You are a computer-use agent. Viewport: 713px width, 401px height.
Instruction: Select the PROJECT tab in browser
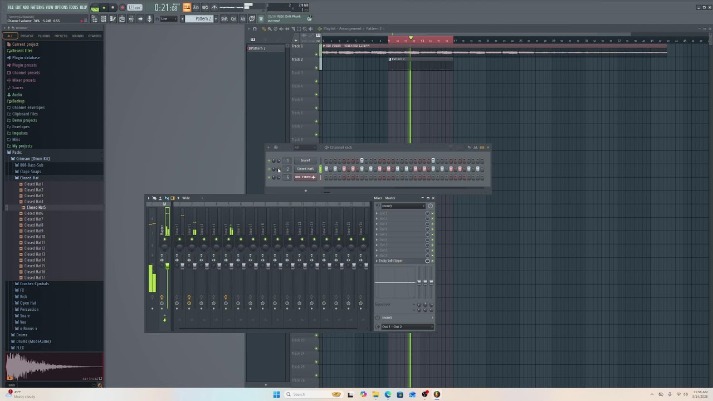[27, 36]
